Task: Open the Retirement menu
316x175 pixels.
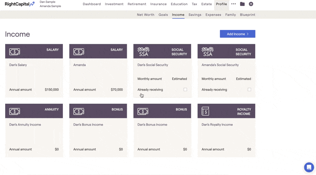Action: point(137,4)
